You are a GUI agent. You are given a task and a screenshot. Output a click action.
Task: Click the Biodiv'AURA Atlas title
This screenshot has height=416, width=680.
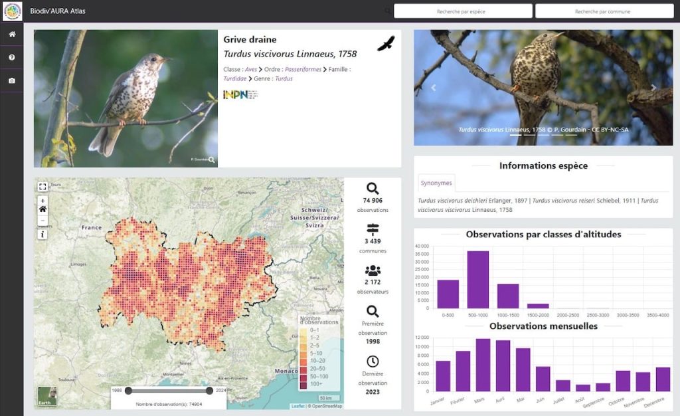tap(58, 11)
